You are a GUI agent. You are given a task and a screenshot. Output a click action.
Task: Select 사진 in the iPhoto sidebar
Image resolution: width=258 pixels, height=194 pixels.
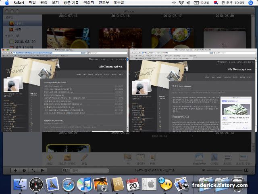[x=23, y=30]
